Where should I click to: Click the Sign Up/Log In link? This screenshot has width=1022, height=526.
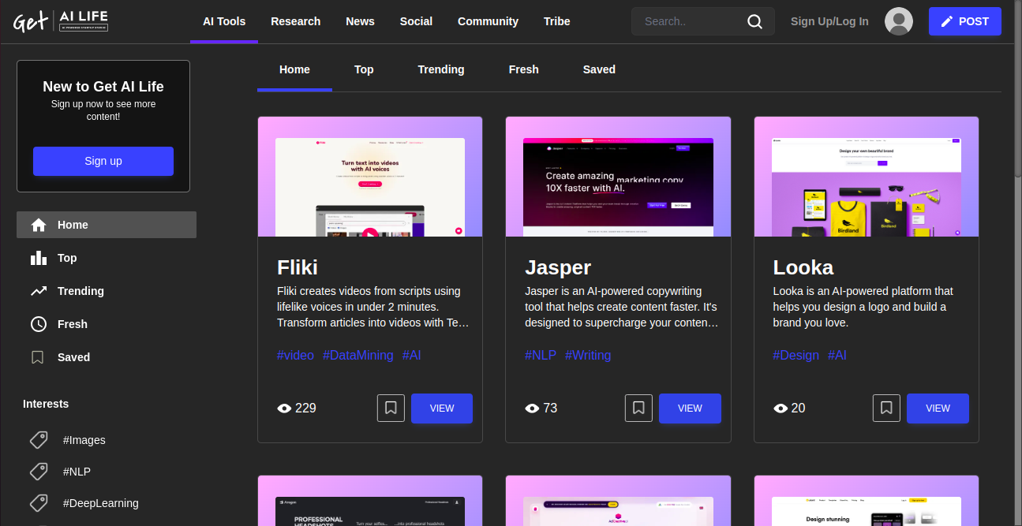point(829,21)
